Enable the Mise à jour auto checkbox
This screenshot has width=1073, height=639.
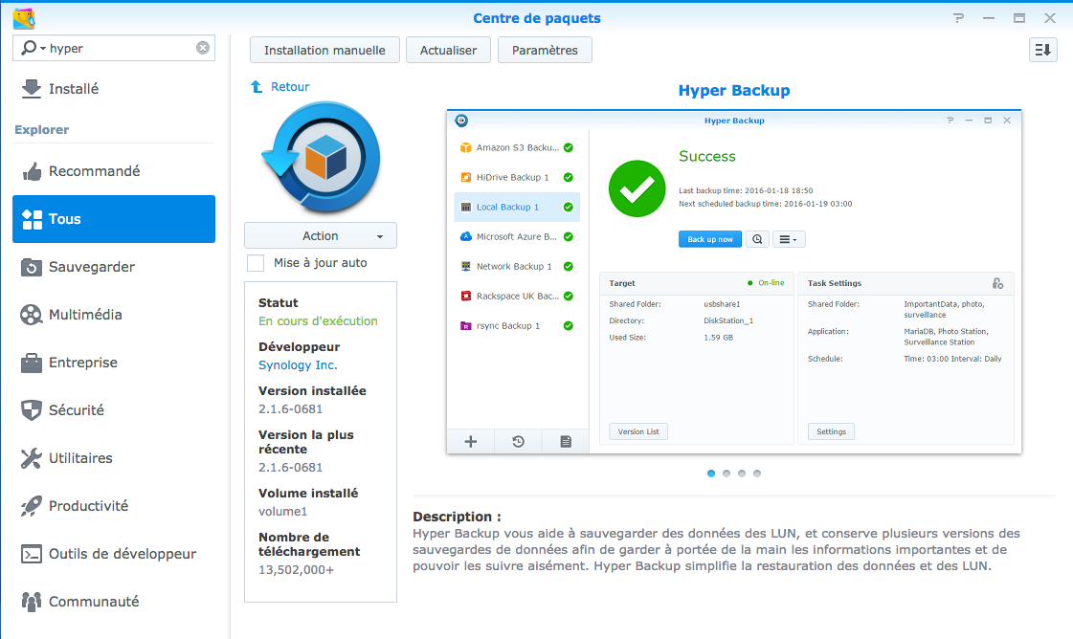[256, 263]
